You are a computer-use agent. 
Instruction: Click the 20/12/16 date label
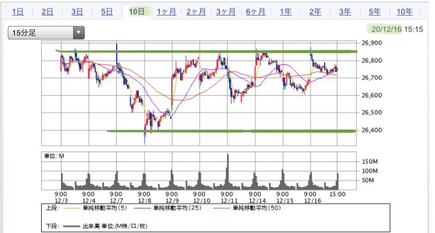[x=386, y=29]
